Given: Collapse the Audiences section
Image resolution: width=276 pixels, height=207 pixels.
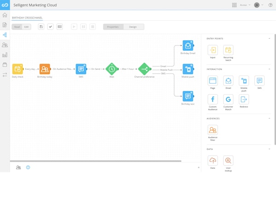Looking at the screenshot, I should pos(269,118).
